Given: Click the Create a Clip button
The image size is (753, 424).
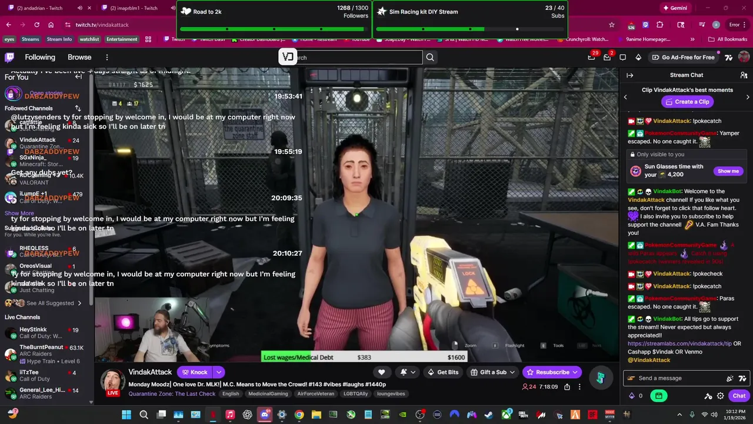Looking at the screenshot, I should 687,102.
